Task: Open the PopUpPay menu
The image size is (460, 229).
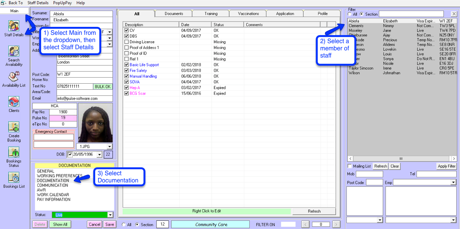Action: coord(62,3)
